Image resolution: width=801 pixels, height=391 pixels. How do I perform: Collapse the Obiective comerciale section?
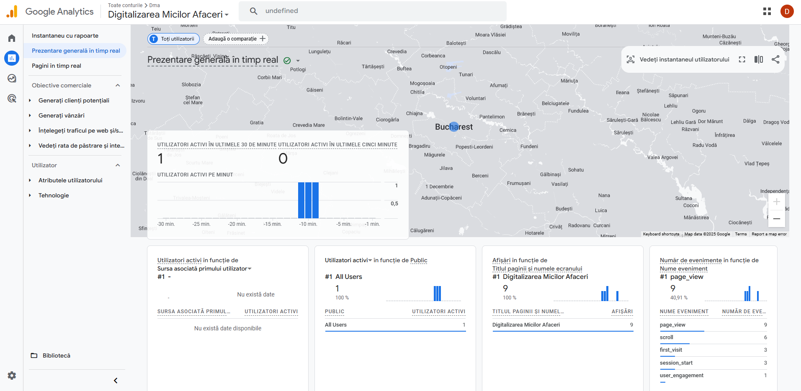[x=118, y=85]
